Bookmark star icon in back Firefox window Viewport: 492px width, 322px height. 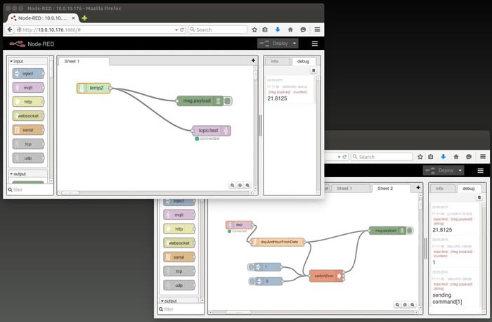click(x=420, y=157)
